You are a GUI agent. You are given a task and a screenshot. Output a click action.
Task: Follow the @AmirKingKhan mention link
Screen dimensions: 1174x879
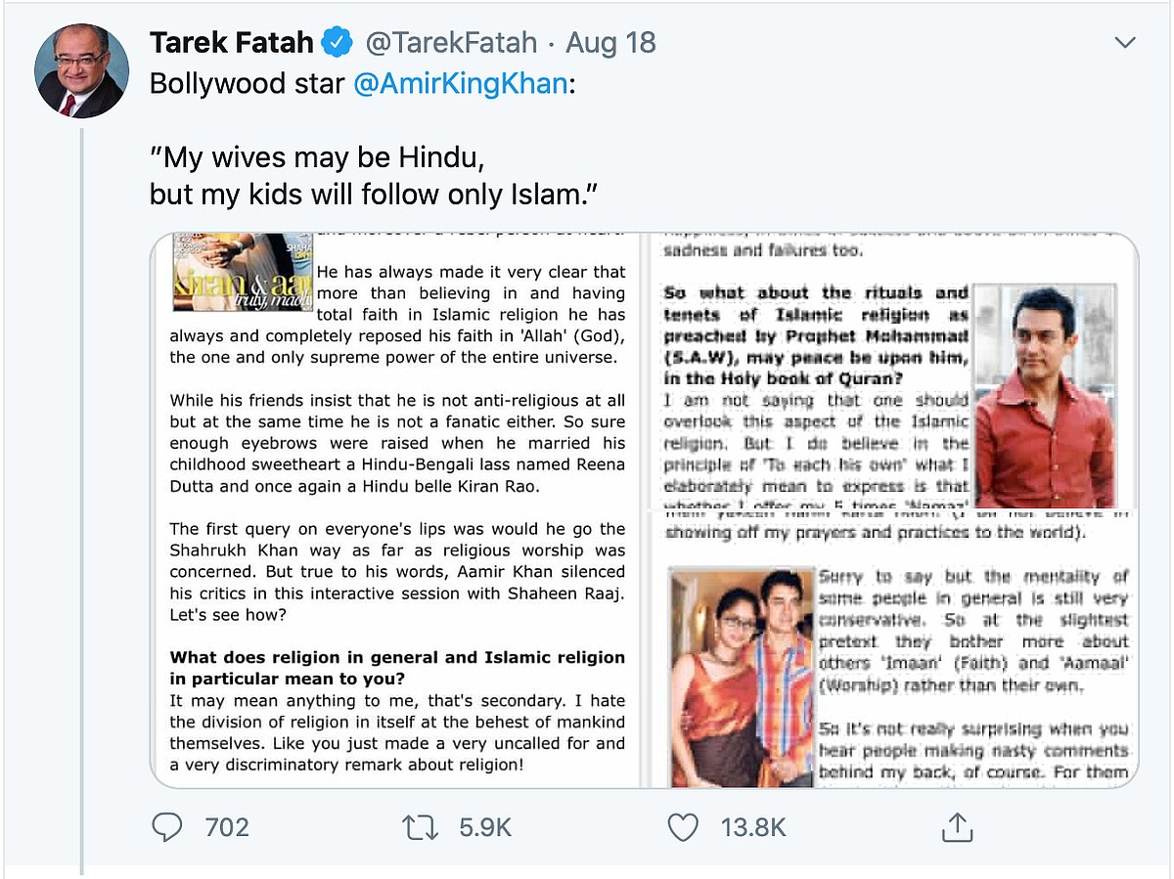(x=460, y=83)
